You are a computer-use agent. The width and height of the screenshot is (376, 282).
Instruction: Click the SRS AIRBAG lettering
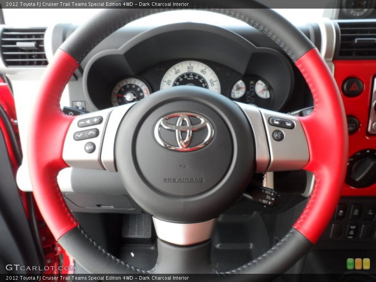tap(183, 180)
